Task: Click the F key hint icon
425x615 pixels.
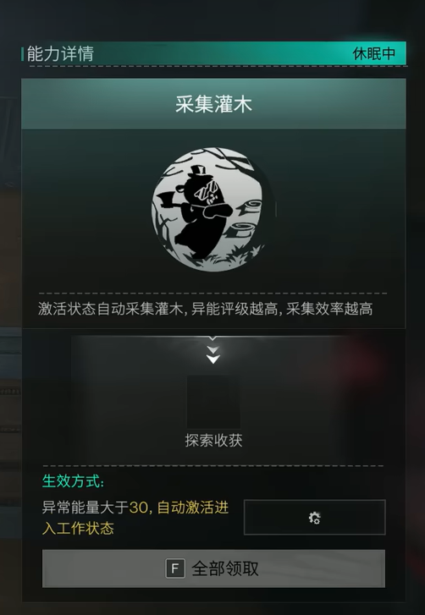Action: point(175,568)
